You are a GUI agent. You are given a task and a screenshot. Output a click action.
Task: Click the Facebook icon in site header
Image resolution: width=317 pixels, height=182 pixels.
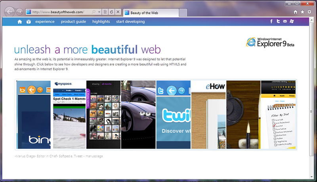(271, 21)
